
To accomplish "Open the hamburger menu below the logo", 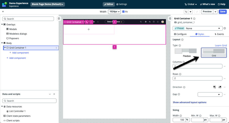I will tap(3, 12).
